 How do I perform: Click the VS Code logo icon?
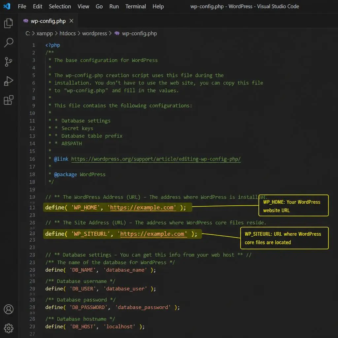pyautogui.click(x=7, y=6)
